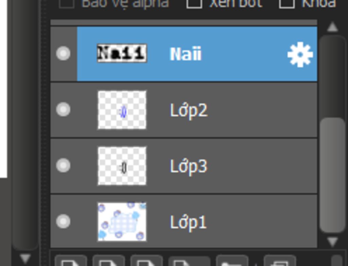The width and height of the screenshot is (348, 266).
Task: Add a new layer with first page icon
Action: point(71,261)
